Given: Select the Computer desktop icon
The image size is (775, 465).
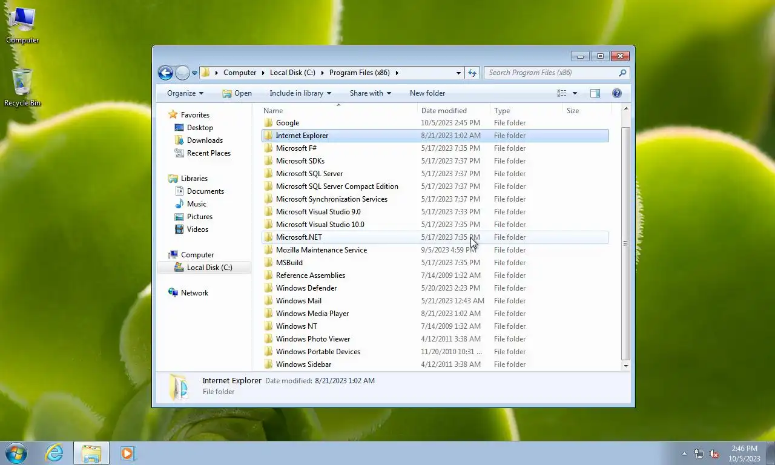Looking at the screenshot, I should [x=22, y=25].
